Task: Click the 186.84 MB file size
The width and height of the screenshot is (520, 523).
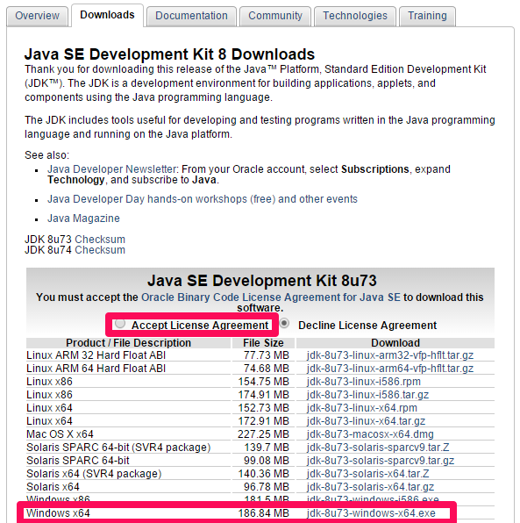Action: (263, 513)
